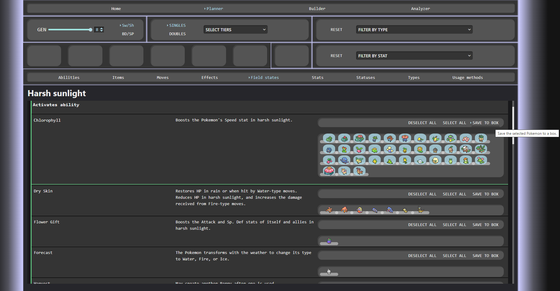Reset the type filter
The width and height of the screenshot is (560, 291).
click(x=336, y=29)
